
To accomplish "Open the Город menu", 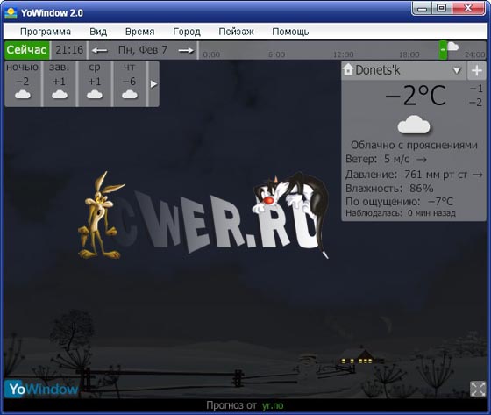I will (x=187, y=32).
